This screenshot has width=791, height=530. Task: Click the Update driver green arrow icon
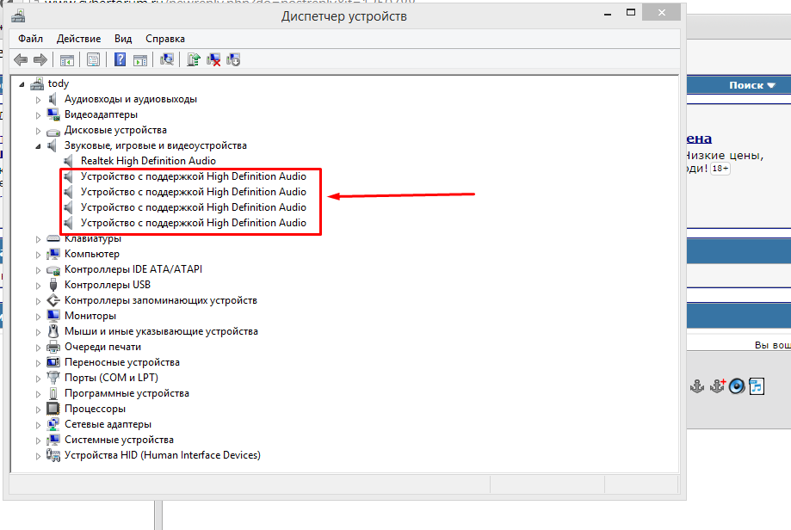click(x=194, y=59)
